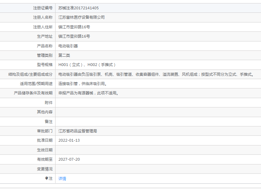
Task: Click the 注册证编号 label
Action: 43,8
